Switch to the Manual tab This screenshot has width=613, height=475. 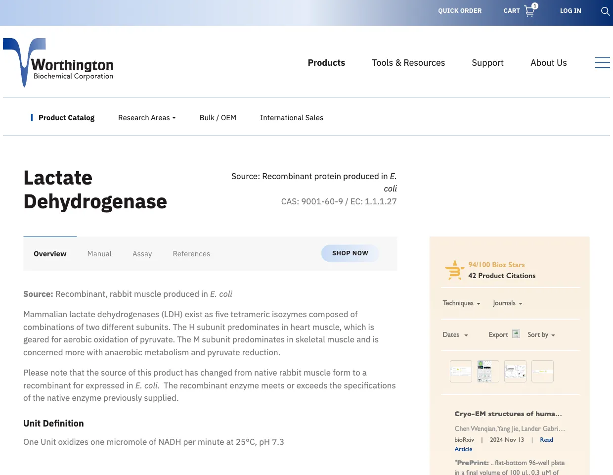click(99, 253)
